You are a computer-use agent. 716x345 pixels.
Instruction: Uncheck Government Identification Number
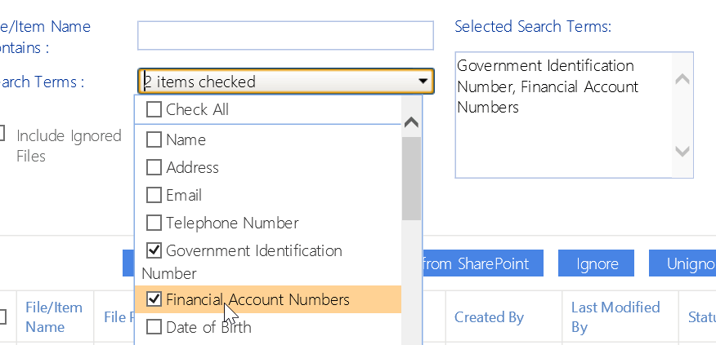154,250
